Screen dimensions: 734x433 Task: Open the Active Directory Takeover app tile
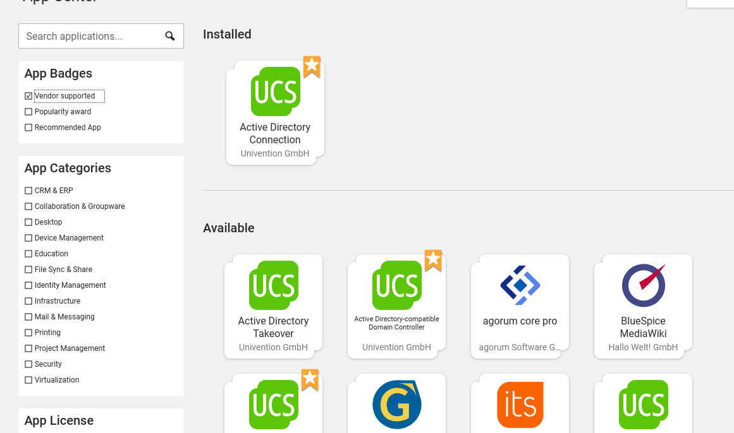273,306
